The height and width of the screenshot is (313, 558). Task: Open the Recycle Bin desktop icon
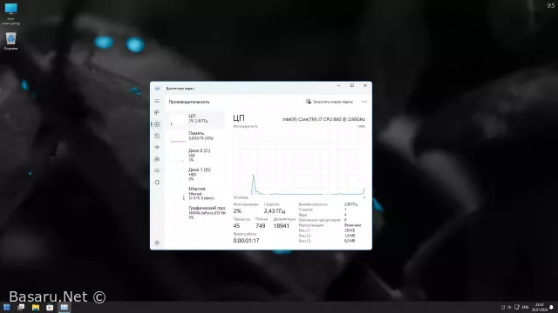[x=10, y=41]
